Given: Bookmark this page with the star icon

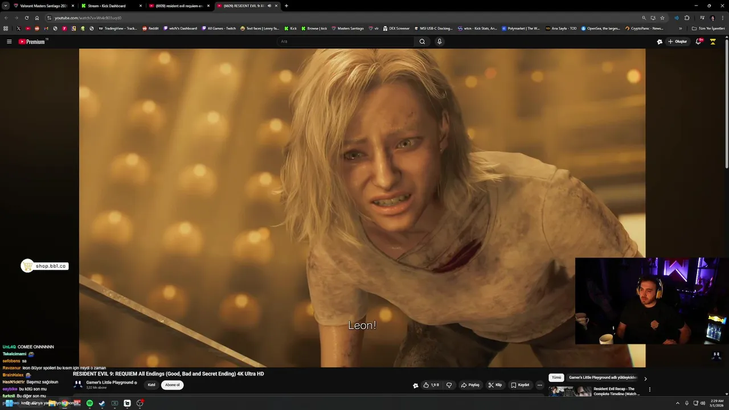Looking at the screenshot, I should (662, 18).
